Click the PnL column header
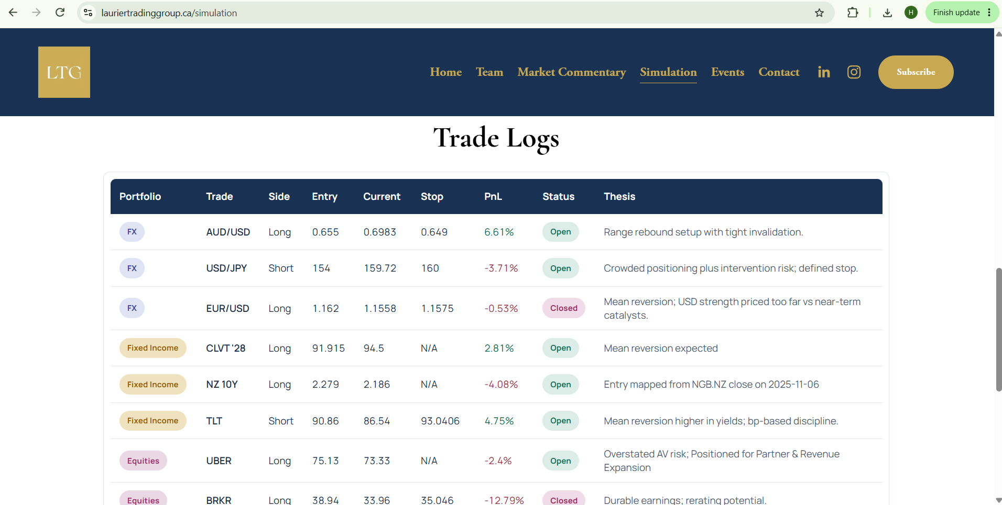The image size is (1002, 505). pos(493,197)
